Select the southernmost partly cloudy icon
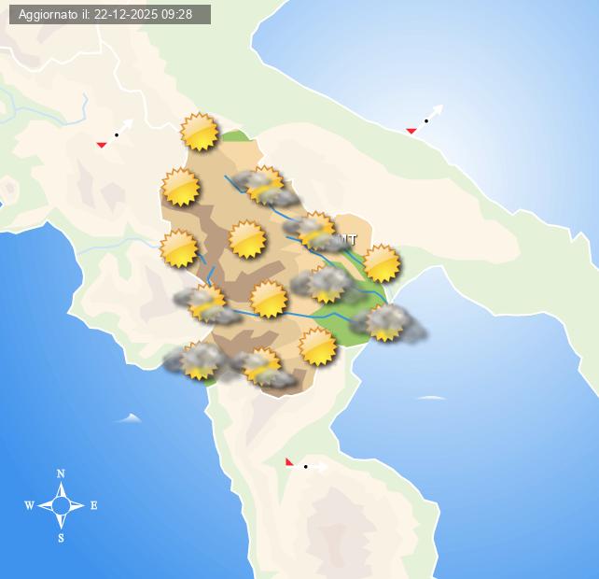 coord(262,367)
